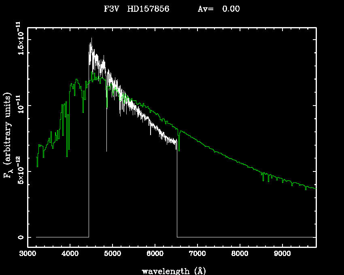The image size is (344, 275).
Task: Click the deepest green absorption dip near 3900 Å
Action: pyautogui.click(x=67, y=156)
